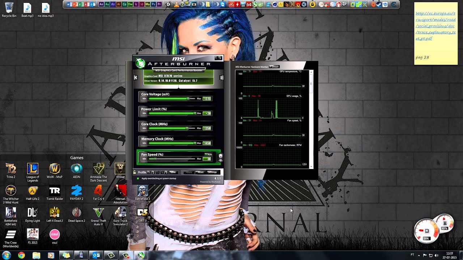Open Battlefield 3 shortcut
This screenshot has height=260, width=463.
coord(143,193)
